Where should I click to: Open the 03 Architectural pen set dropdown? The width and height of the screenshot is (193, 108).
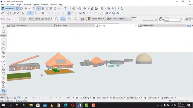[x=119, y=98]
